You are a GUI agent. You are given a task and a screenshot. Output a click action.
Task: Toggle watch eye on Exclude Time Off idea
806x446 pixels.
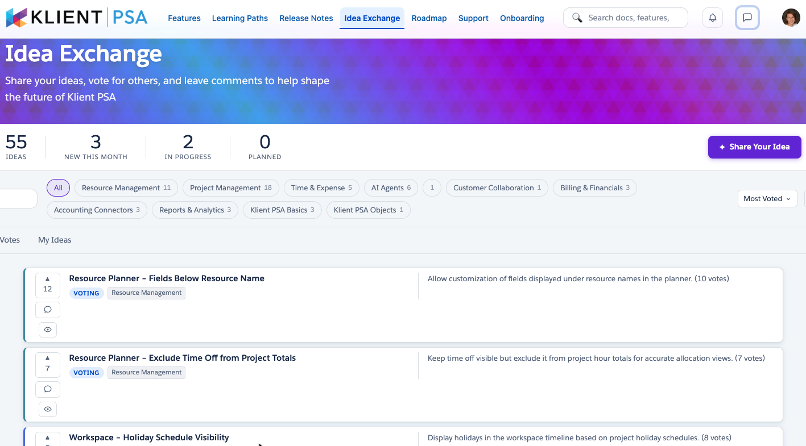coord(48,409)
